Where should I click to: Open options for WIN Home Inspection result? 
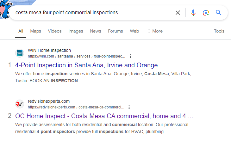tap(130, 56)
